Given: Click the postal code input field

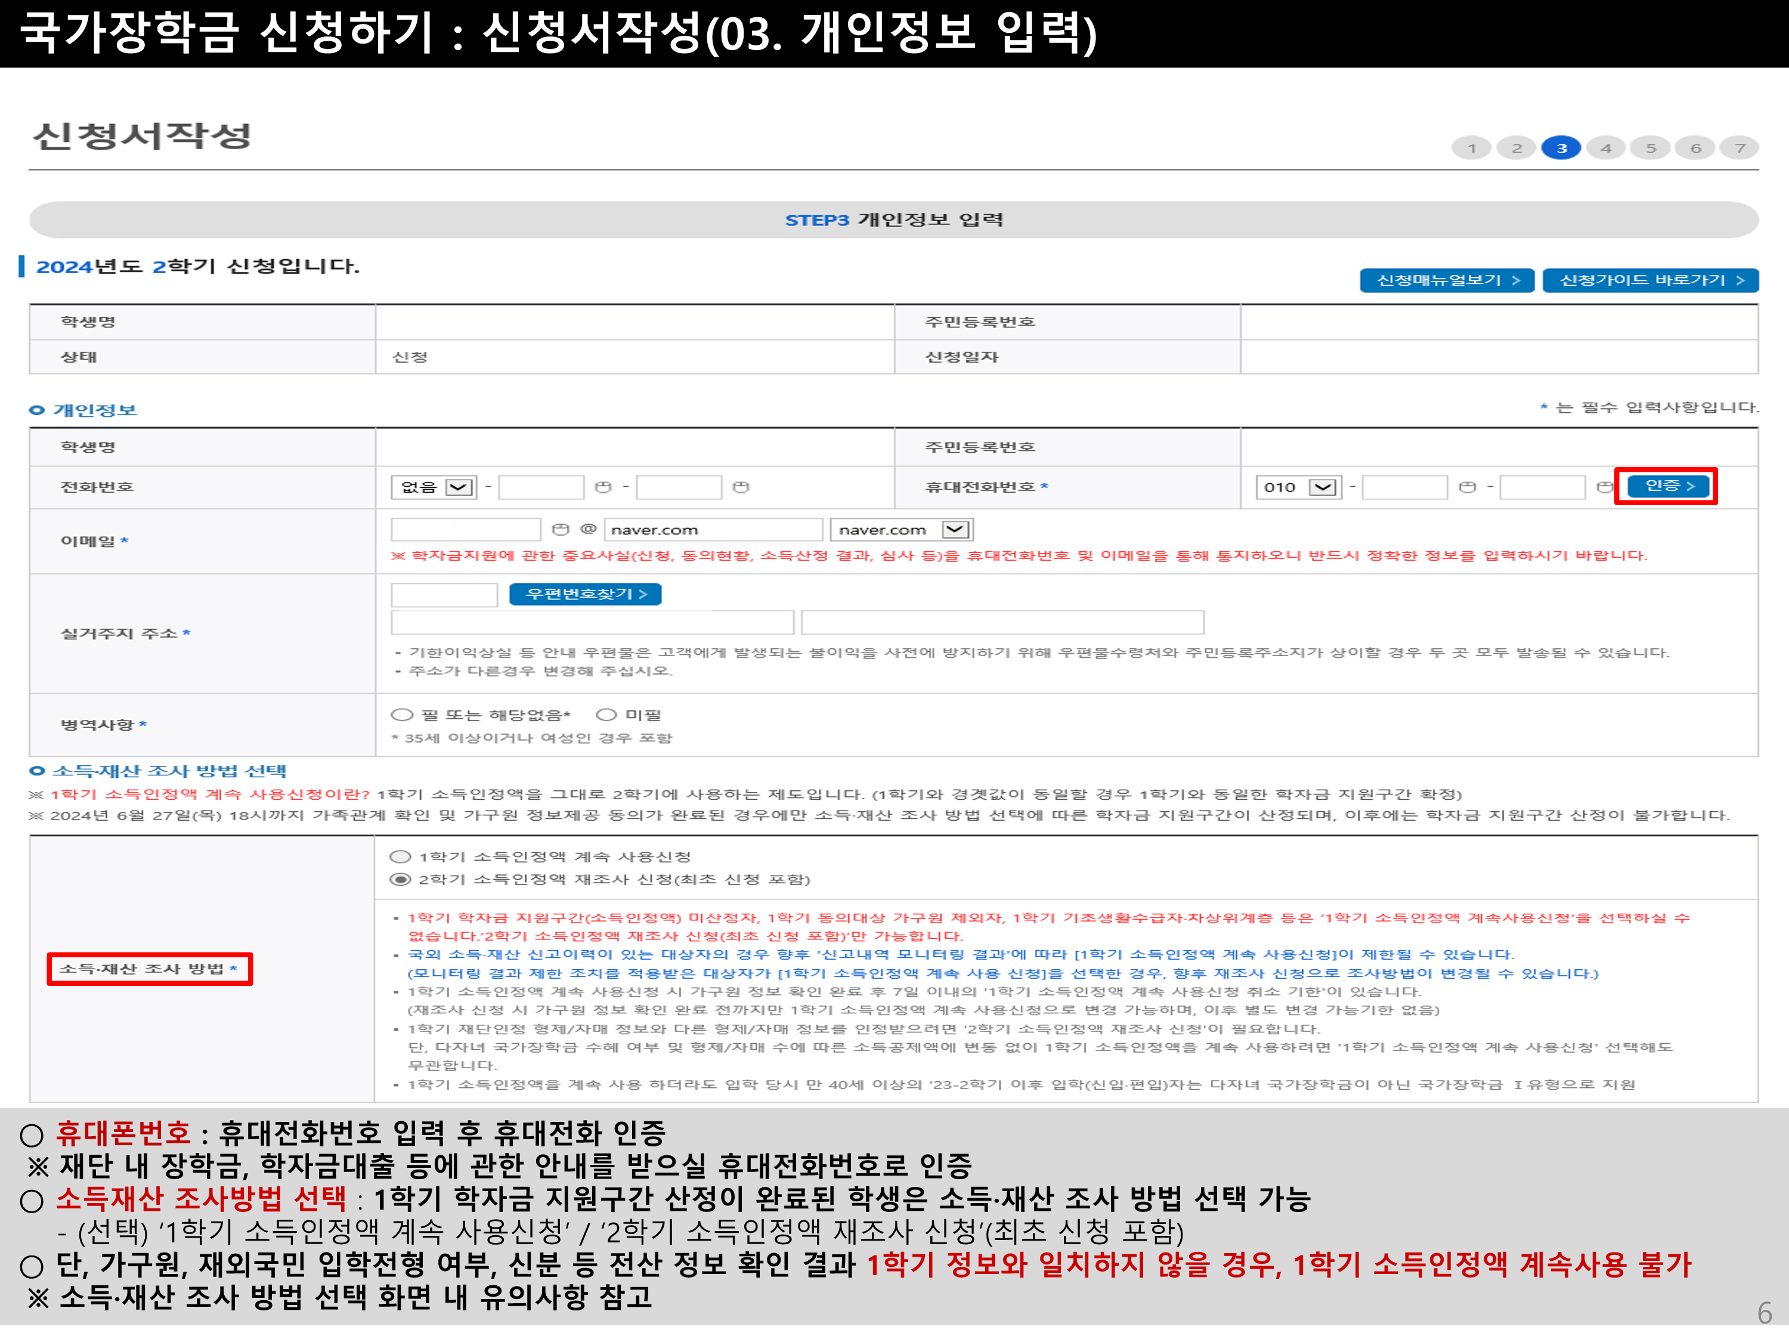Looking at the screenshot, I should point(444,595).
